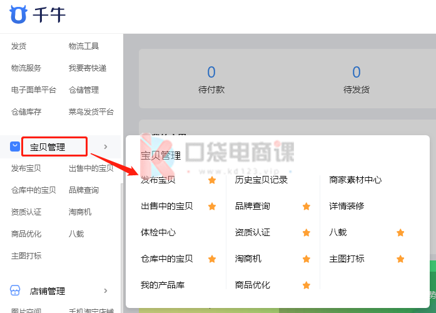Toggle favorite star for 仓库中的宝贝 in popup
The height and width of the screenshot is (313, 436).
pyautogui.click(x=212, y=259)
